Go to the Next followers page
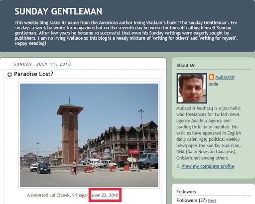This screenshot has width=255, height=204. 212,201
